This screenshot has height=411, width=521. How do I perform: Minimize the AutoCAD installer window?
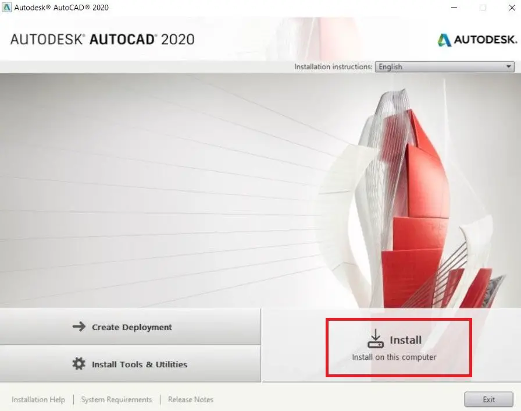coord(454,8)
